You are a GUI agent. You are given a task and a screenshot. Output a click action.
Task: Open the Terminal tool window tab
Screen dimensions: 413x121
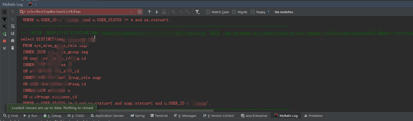159,116
